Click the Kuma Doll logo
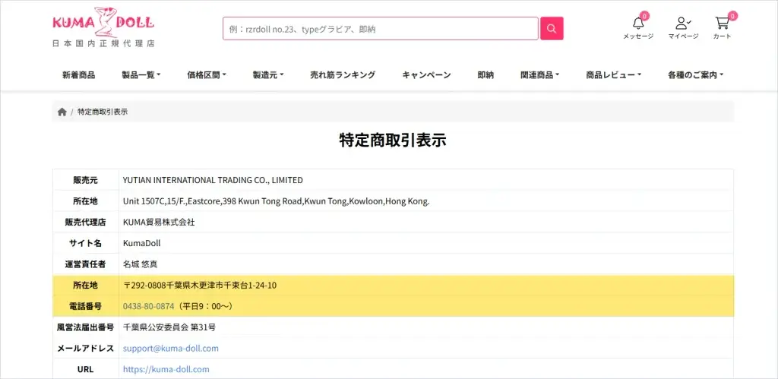The height and width of the screenshot is (379, 778). (x=103, y=23)
